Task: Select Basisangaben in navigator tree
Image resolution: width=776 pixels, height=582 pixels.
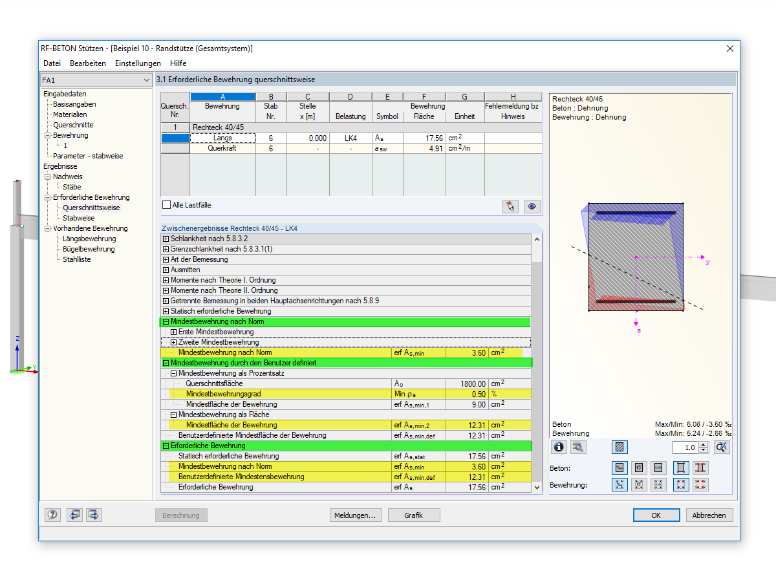Action: (x=74, y=104)
